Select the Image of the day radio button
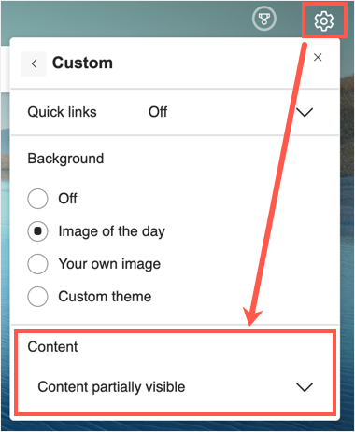Viewport: 355px width, 432px height. [x=37, y=231]
